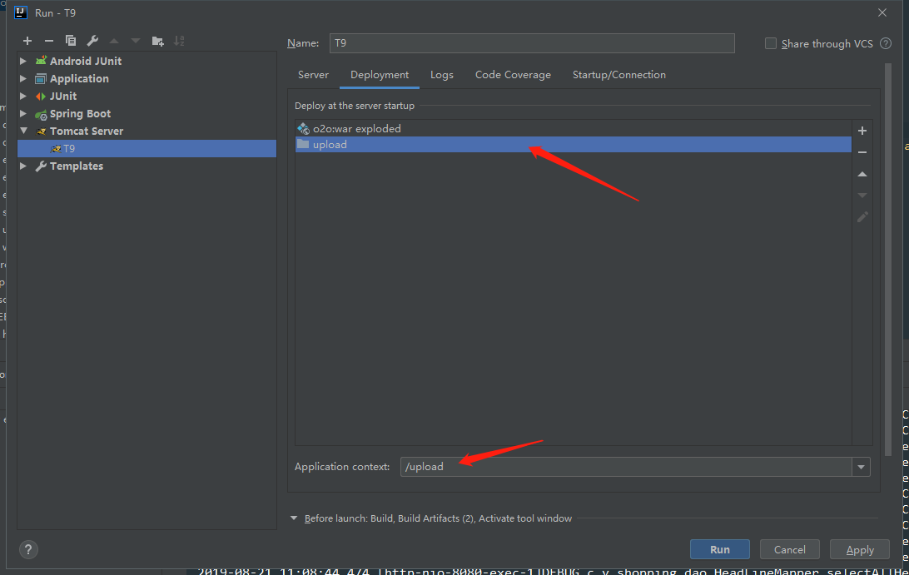Image resolution: width=909 pixels, height=575 pixels.
Task: Add a deployment artifact with the plus button
Action: click(862, 131)
